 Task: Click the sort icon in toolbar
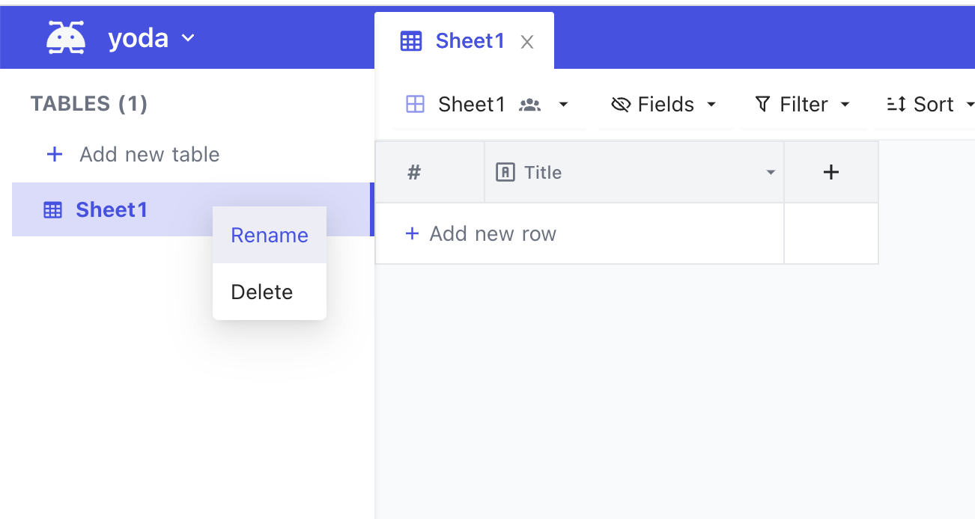pos(896,104)
